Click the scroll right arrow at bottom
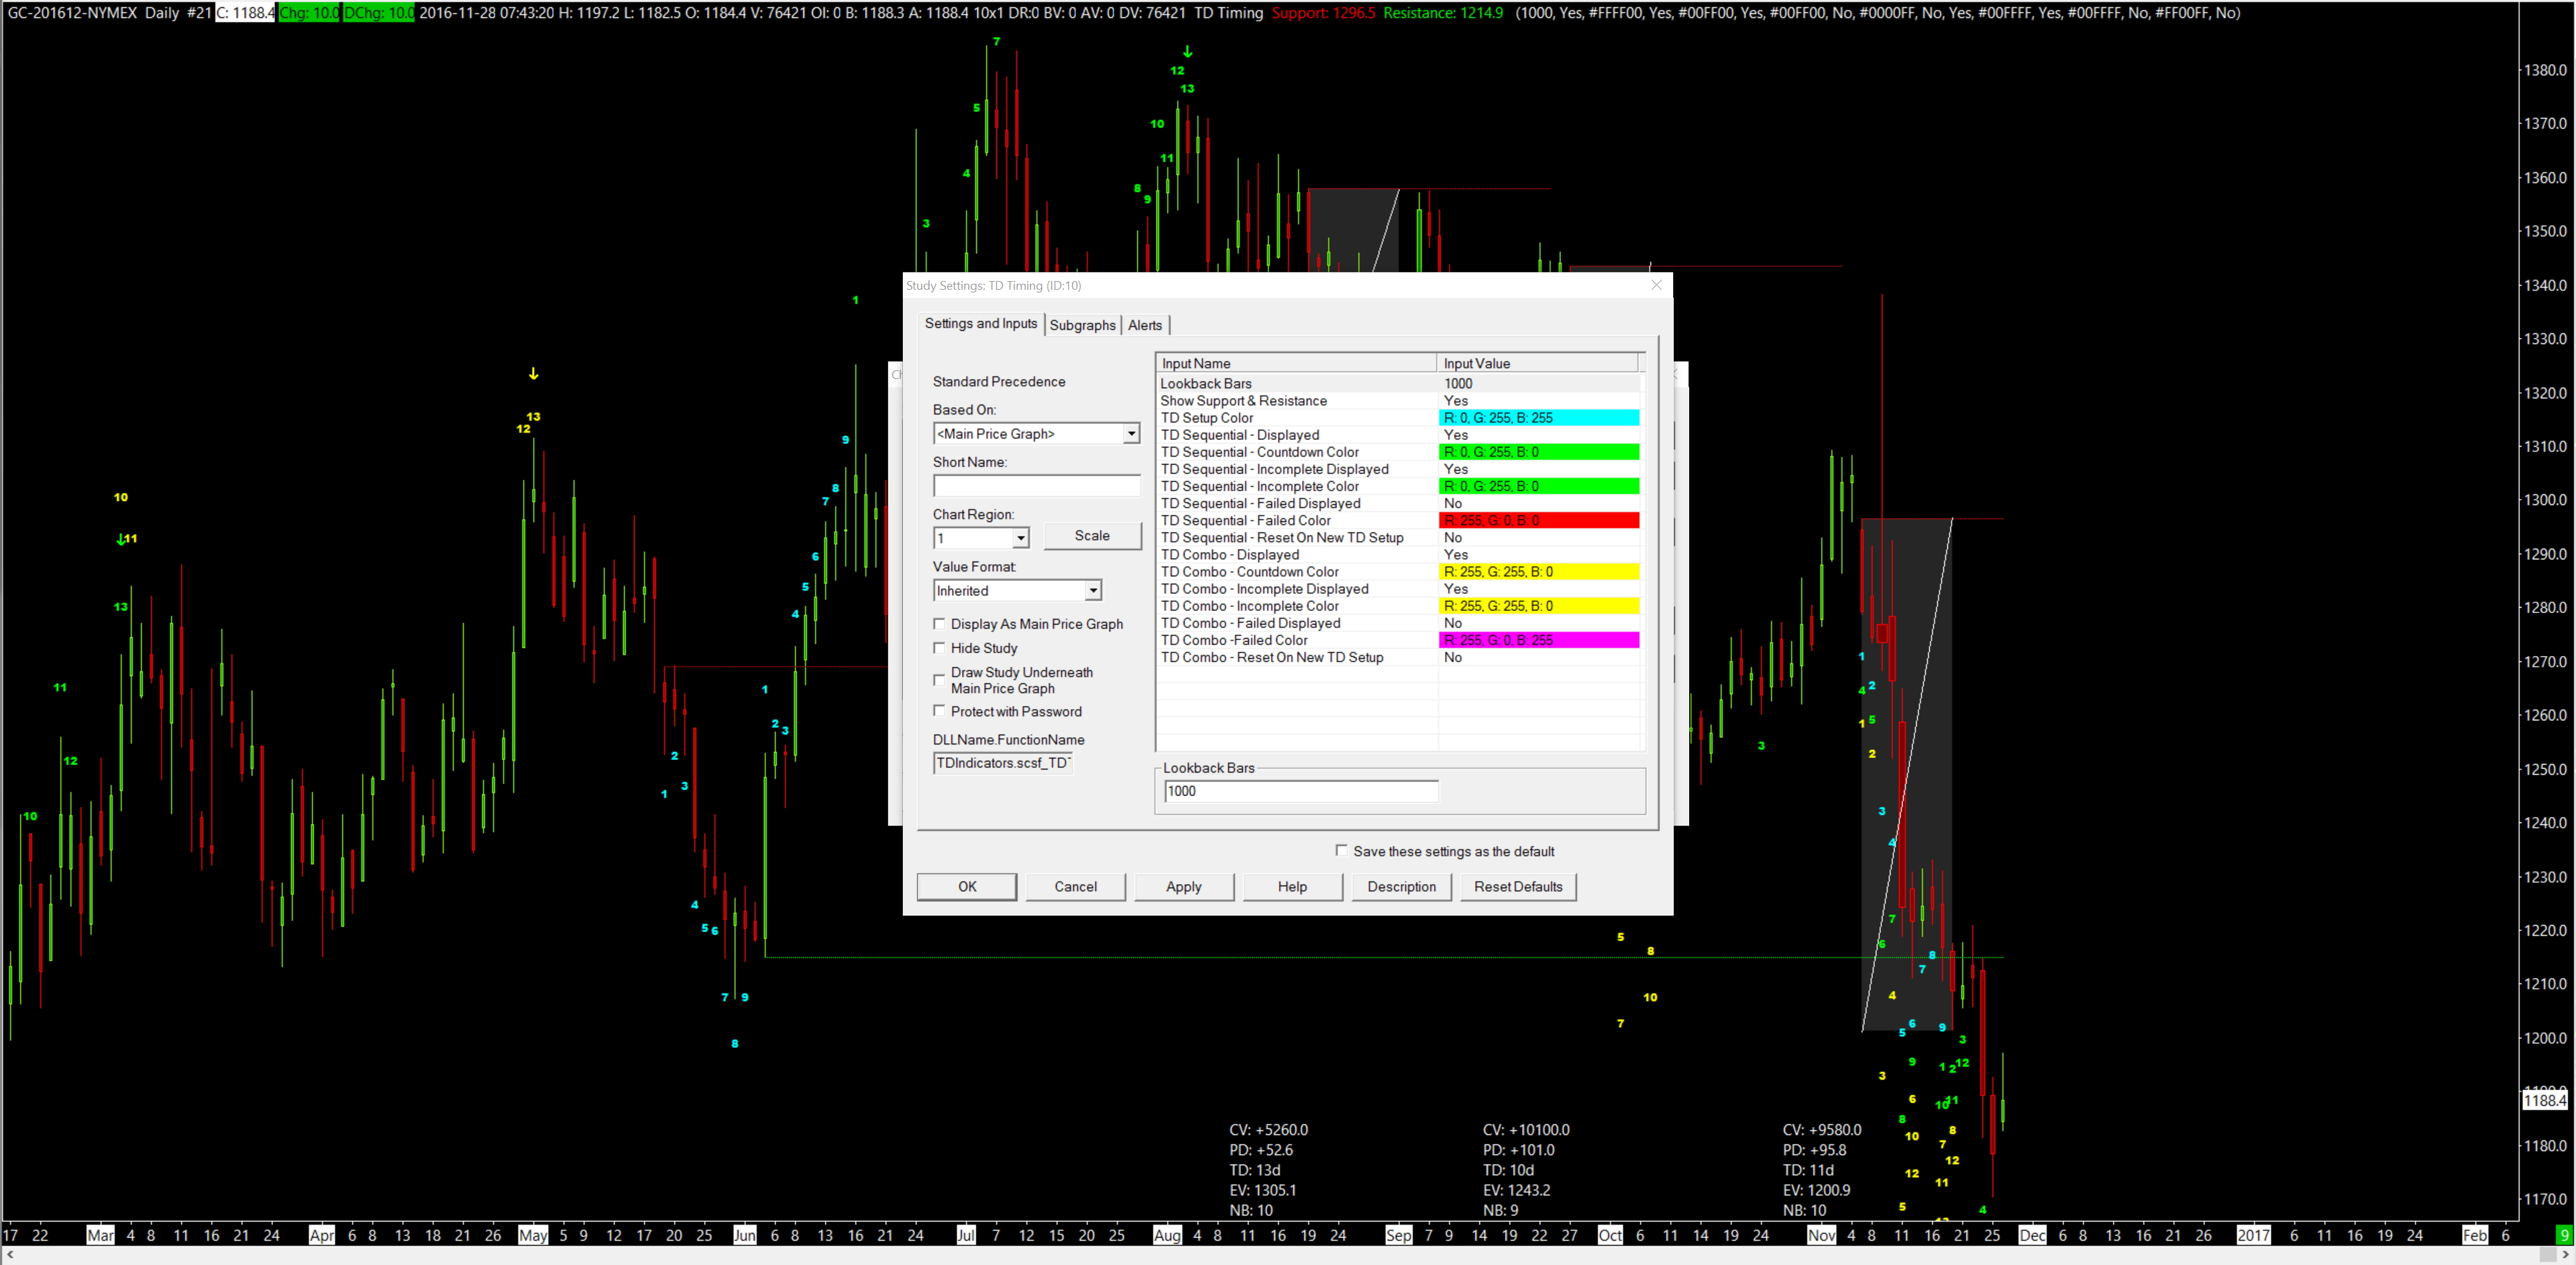Viewport: 2576px width, 1265px height. 2565,1254
